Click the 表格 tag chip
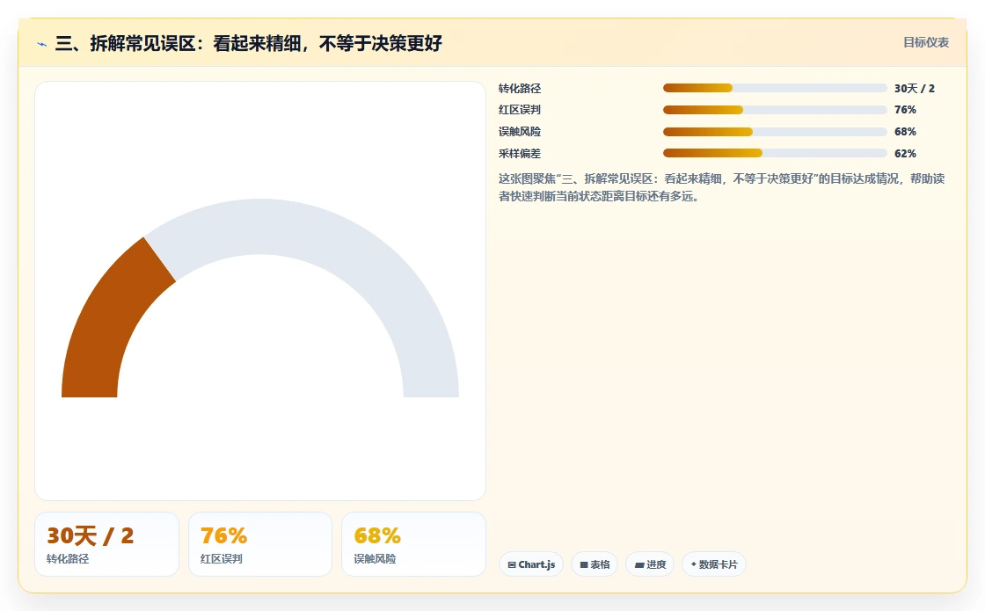Image resolution: width=985 pixels, height=611 pixels. tap(595, 564)
